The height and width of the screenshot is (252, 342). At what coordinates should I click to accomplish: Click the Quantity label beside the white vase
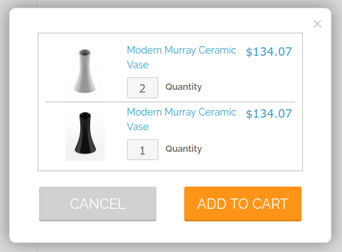click(184, 87)
